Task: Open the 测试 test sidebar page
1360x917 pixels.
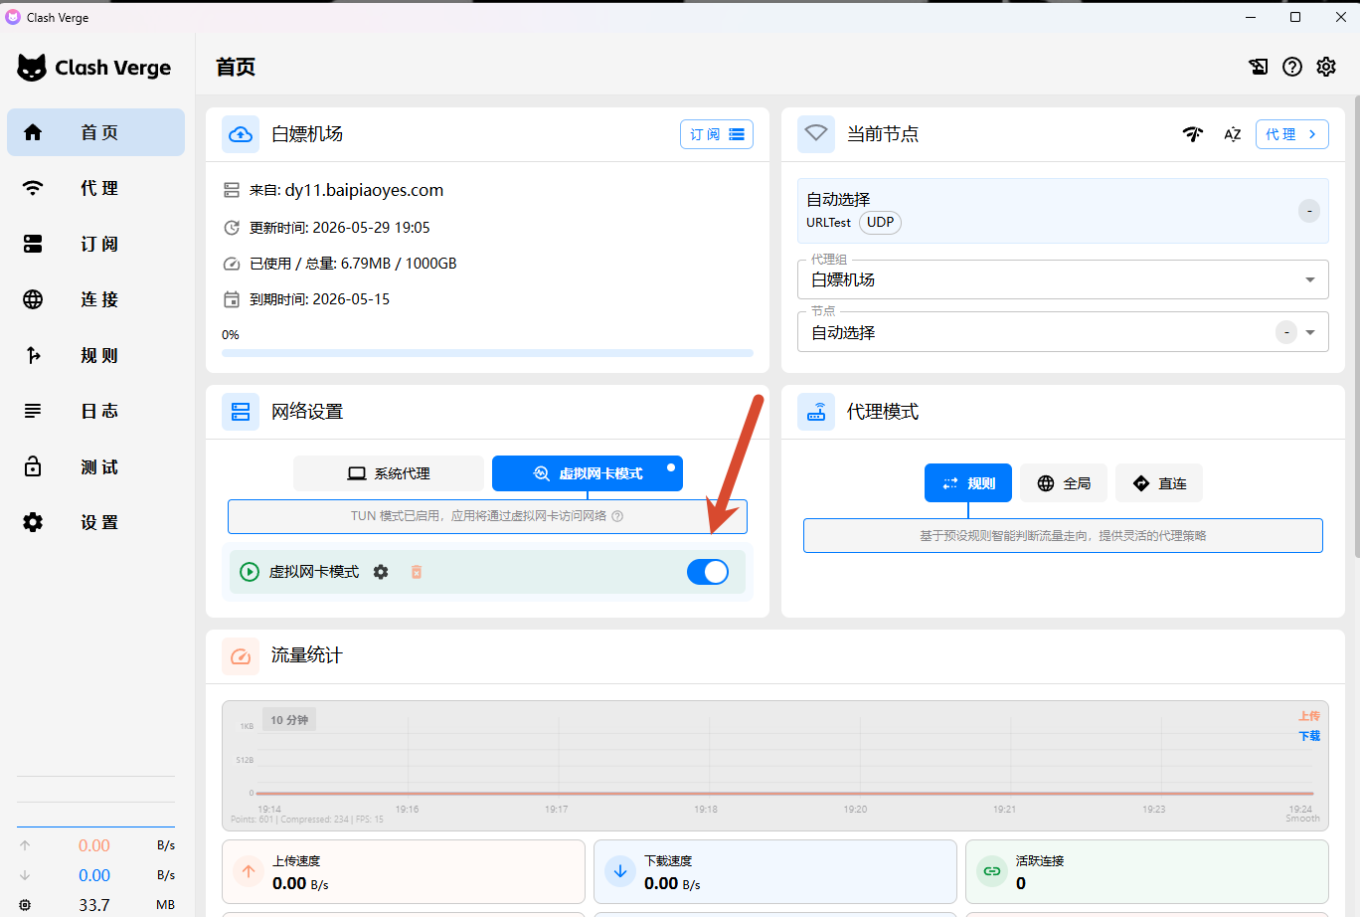Action: [x=95, y=466]
